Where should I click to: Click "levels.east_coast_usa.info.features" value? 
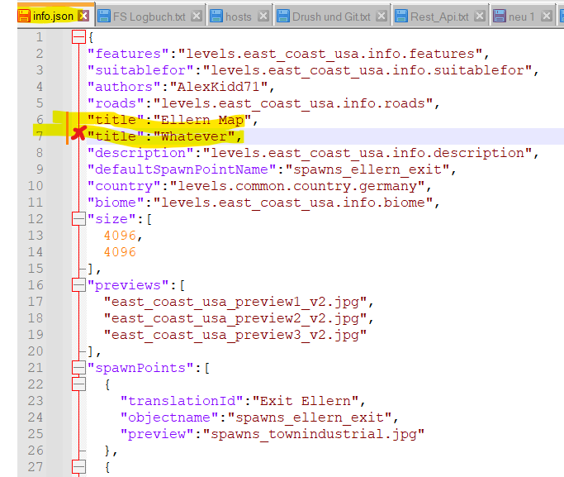[330, 54]
